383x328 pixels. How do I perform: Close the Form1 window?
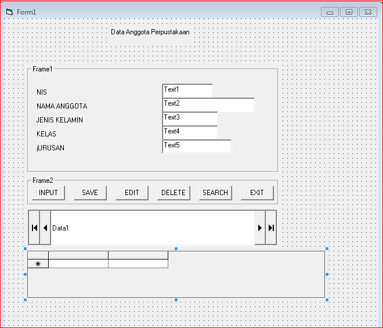point(368,12)
